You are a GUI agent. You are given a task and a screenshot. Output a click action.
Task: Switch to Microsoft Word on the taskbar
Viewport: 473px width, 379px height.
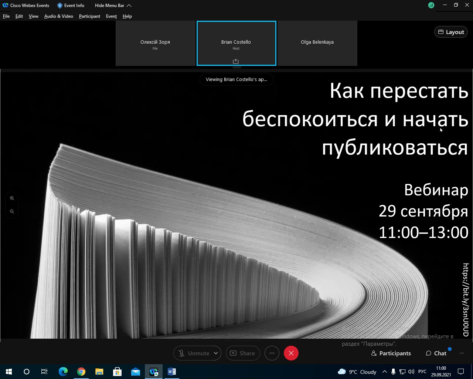172,372
